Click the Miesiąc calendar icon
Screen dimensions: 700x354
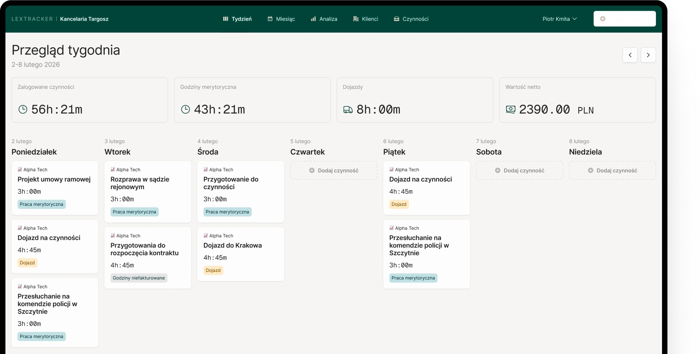[x=270, y=19]
